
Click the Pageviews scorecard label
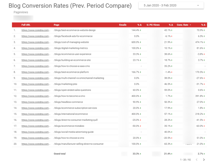pyautogui.click(x=21, y=12)
